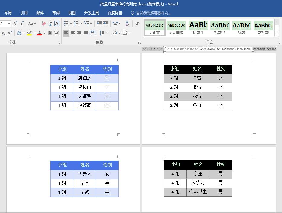
Task: Toggle justified paragraph alignment
Action: click(86, 33)
